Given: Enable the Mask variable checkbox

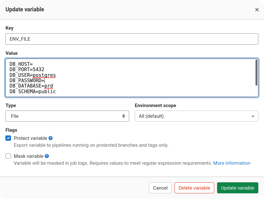Looking at the screenshot, I should (8, 156).
